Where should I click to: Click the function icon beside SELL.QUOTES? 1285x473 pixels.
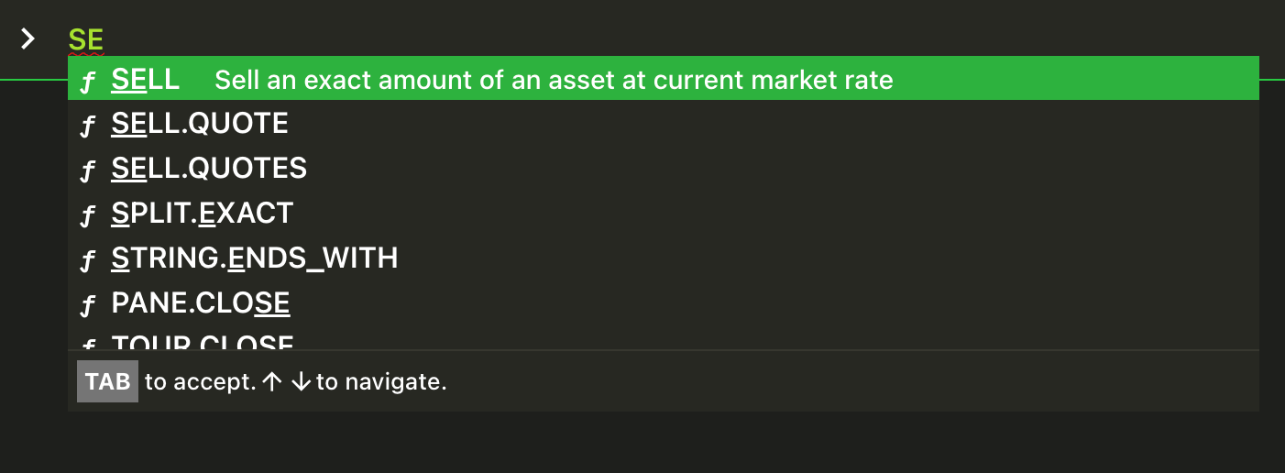pos(88,171)
